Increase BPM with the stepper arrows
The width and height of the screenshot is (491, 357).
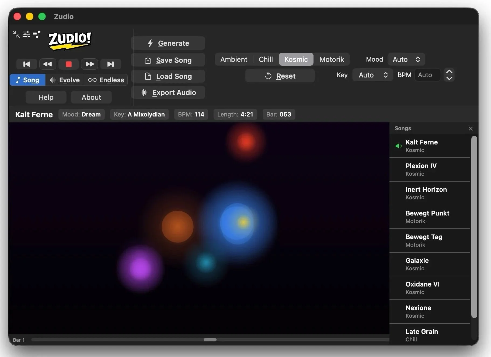coord(449,72)
